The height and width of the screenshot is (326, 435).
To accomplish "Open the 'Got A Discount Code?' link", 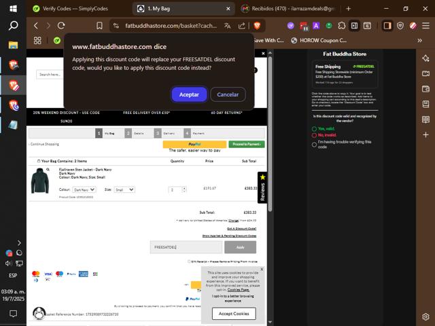I will point(242,229).
